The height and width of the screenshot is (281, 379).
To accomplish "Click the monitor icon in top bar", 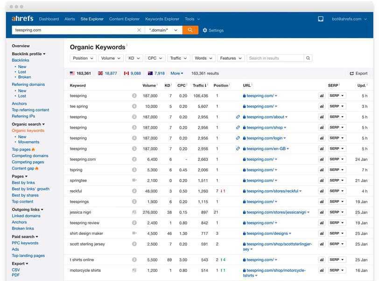I will 321,19.
